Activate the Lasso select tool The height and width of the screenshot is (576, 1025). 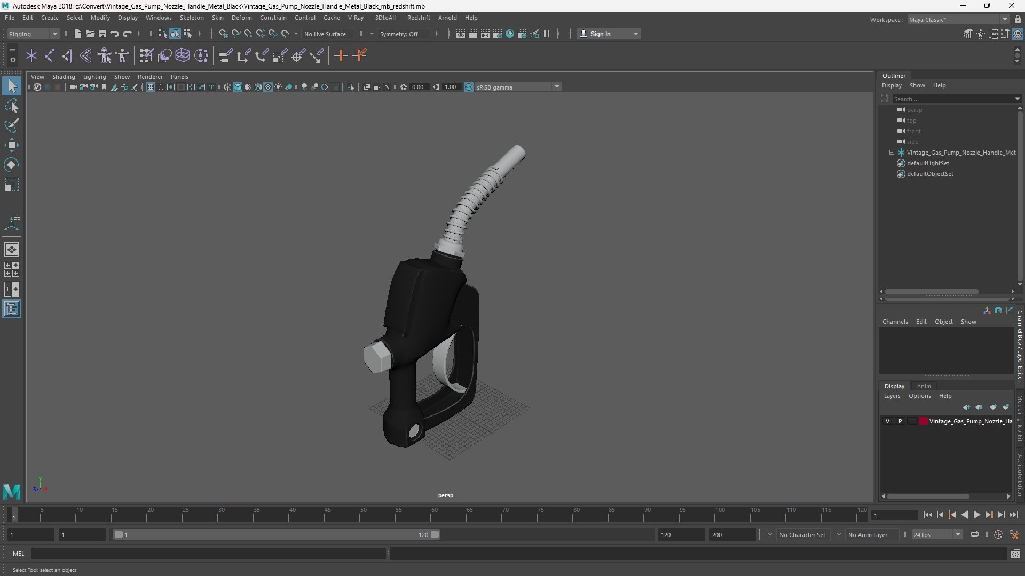coord(12,106)
